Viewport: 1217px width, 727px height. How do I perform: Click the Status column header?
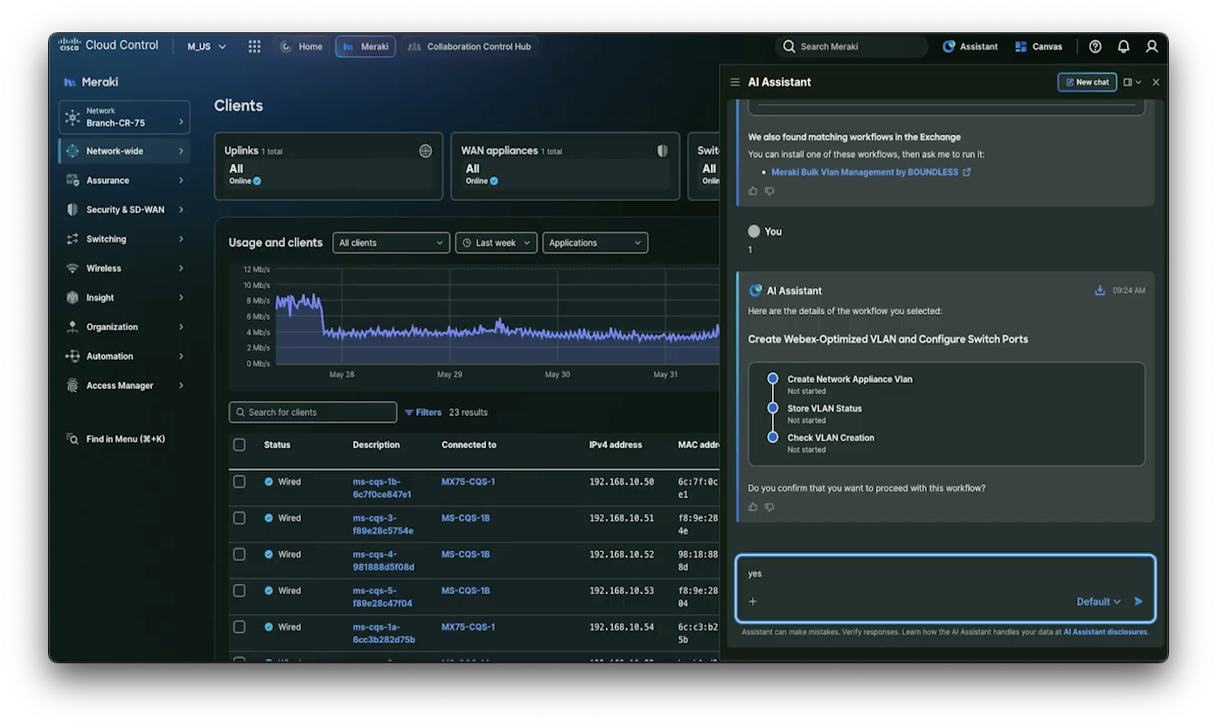coord(277,445)
